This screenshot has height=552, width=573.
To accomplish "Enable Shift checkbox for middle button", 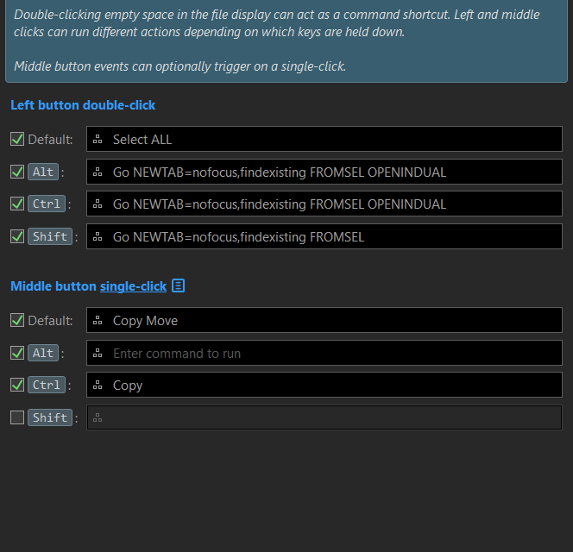I will pos(17,417).
